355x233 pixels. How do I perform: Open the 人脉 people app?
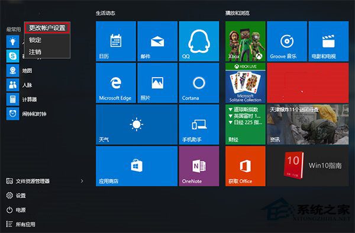20,85
